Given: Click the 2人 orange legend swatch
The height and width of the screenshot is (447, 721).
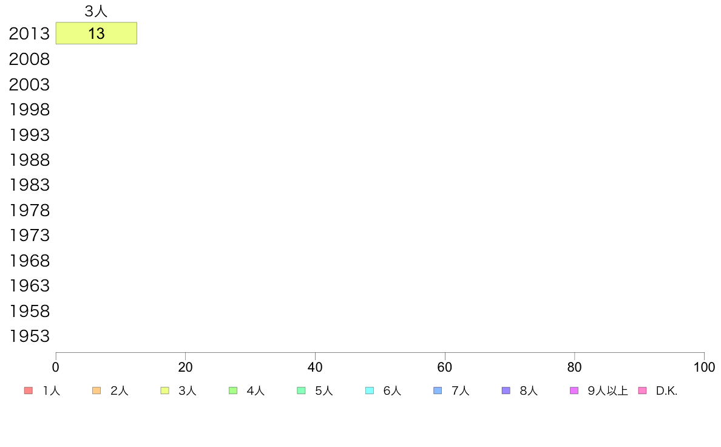Looking at the screenshot, I should (x=96, y=391).
